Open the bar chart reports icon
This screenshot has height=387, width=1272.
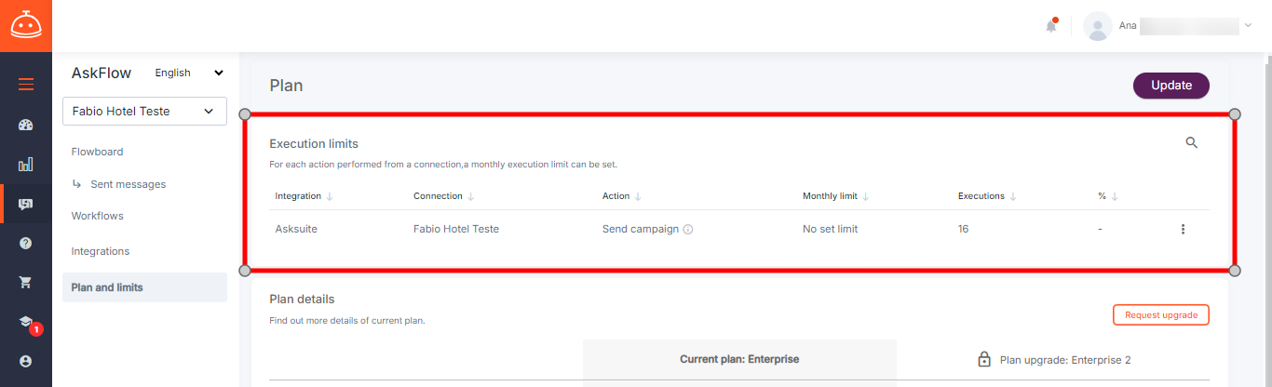pos(26,165)
